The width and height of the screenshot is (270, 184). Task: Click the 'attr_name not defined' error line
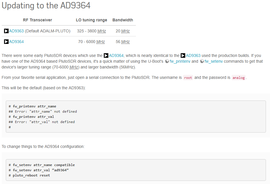click(43, 111)
